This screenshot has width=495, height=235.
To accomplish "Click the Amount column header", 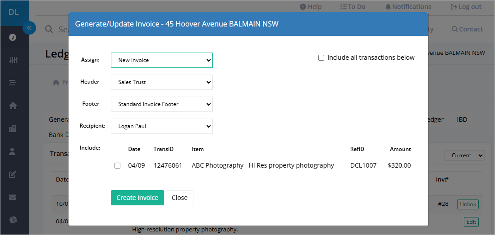I will click(400, 149).
